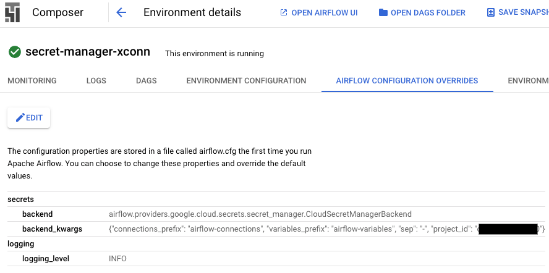
Task: Click the pencil icon in Edit button
Action: pyautogui.click(x=20, y=117)
